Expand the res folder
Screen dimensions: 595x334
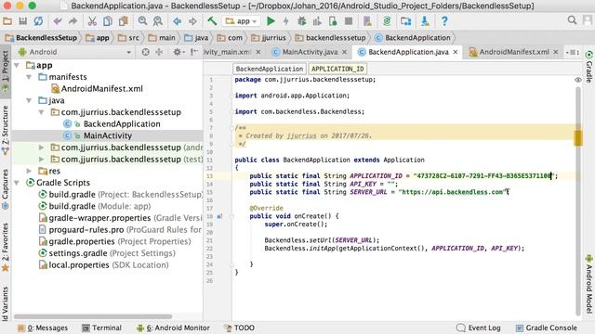point(29,171)
